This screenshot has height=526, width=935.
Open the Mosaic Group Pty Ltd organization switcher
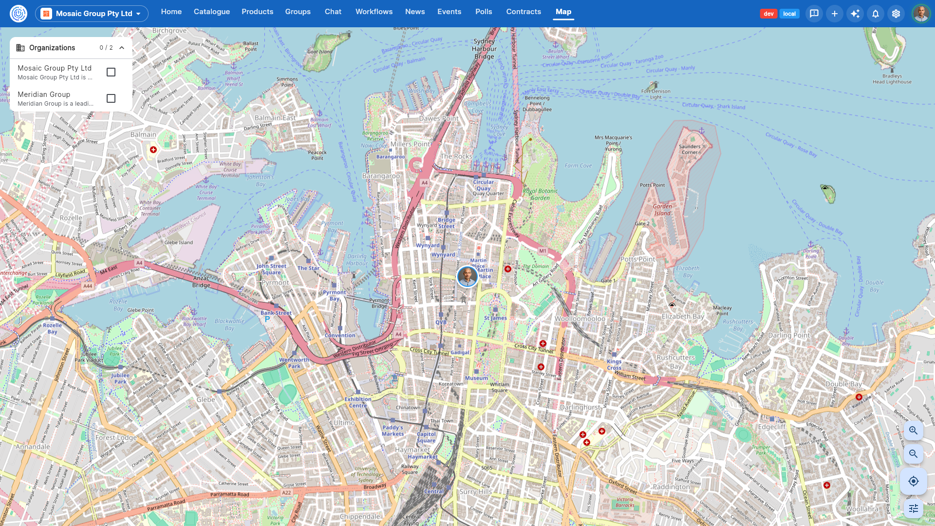[92, 14]
